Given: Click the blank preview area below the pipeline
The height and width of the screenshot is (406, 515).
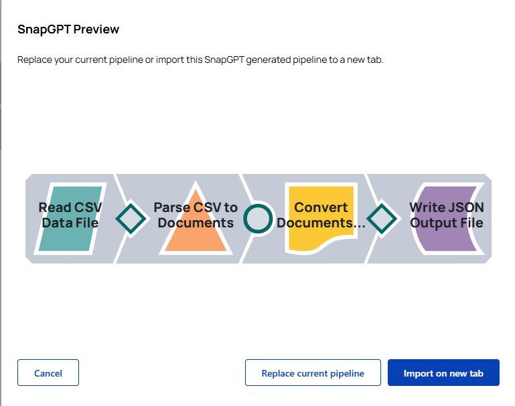Looking at the screenshot, I should (257, 308).
